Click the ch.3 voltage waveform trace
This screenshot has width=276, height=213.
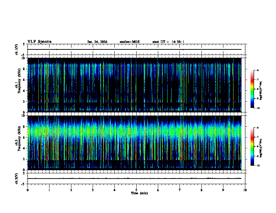[x=135, y=179]
